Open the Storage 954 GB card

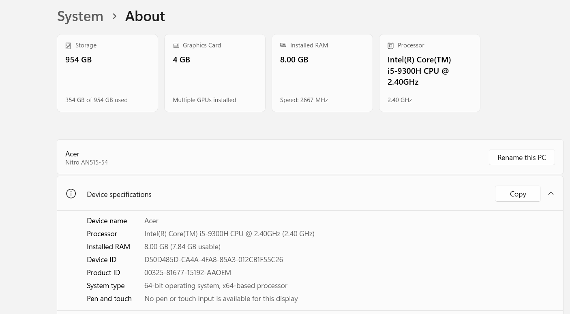(107, 73)
